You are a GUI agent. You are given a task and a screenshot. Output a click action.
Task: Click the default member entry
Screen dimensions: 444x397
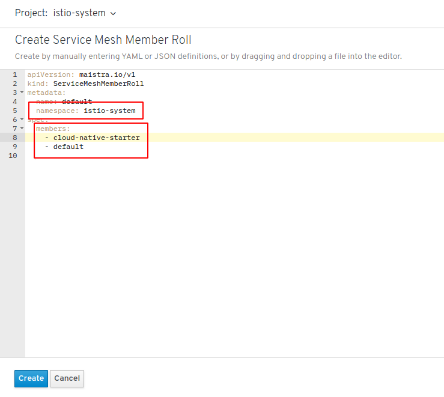coord(68,147)
